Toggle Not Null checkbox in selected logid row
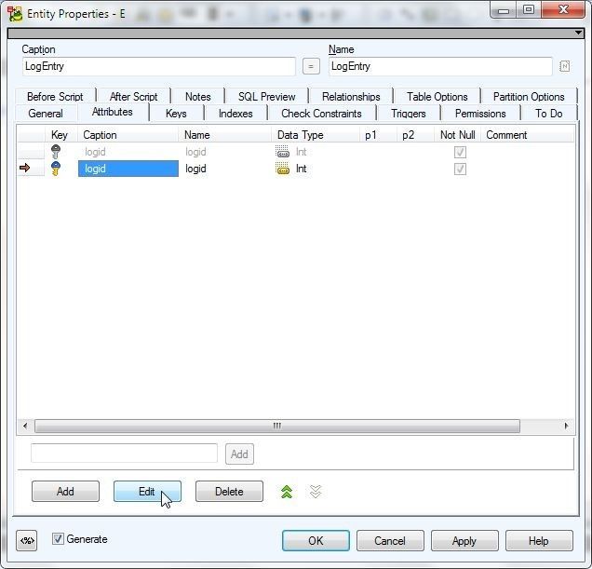592x569 pixels. click(460, 169)
